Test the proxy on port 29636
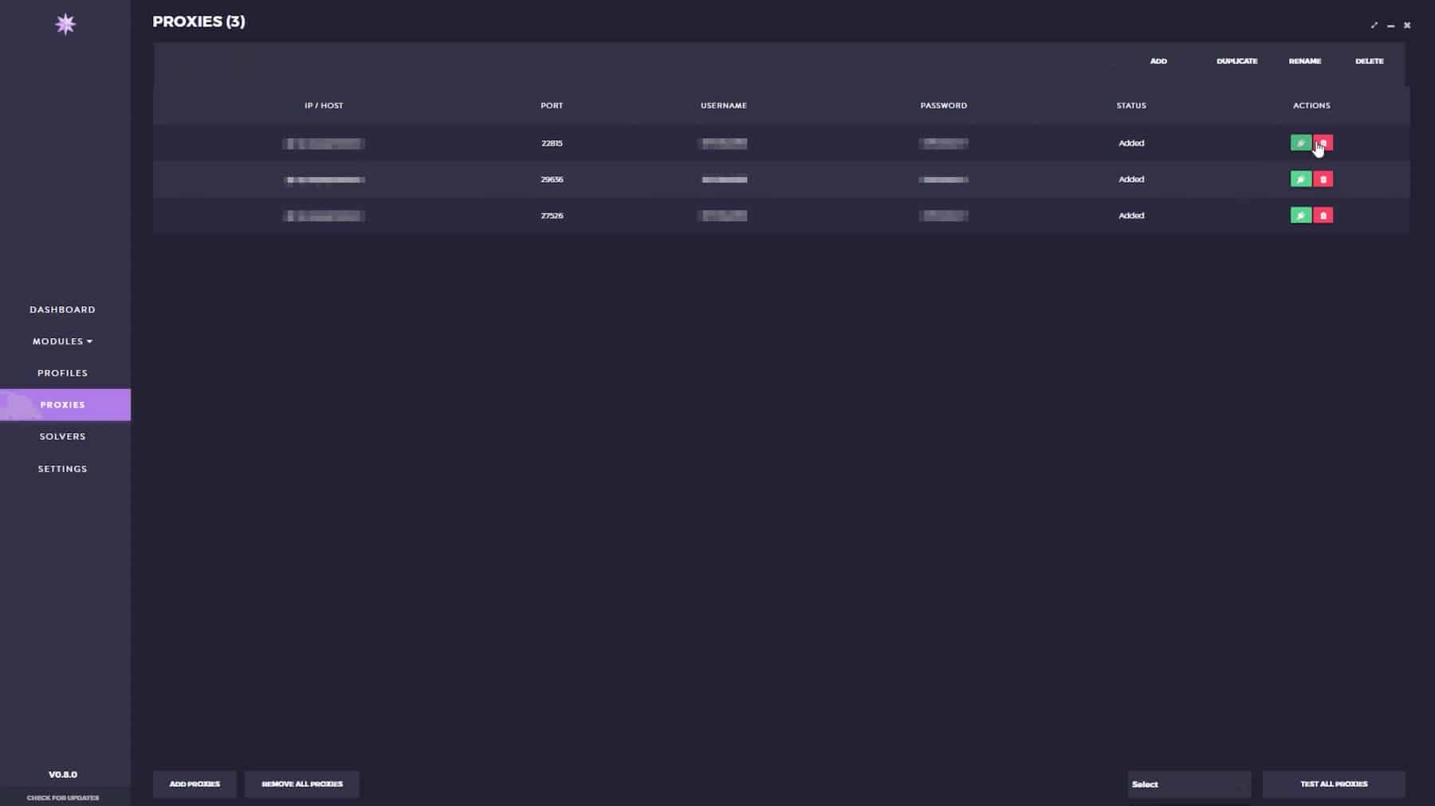Viewport: 1435px width, 806px height. coord(1300,179)
